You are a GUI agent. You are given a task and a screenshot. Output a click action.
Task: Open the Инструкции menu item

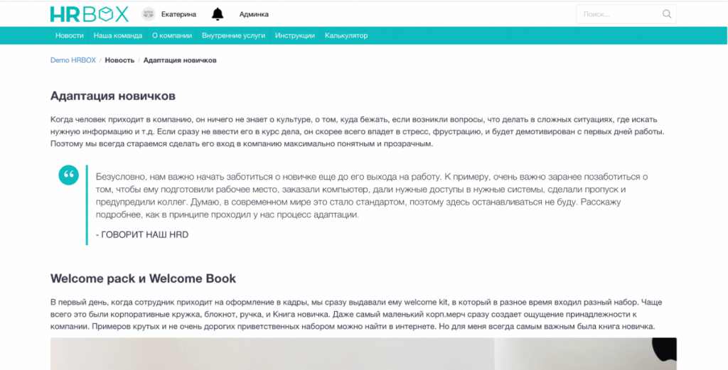(295, 36)
